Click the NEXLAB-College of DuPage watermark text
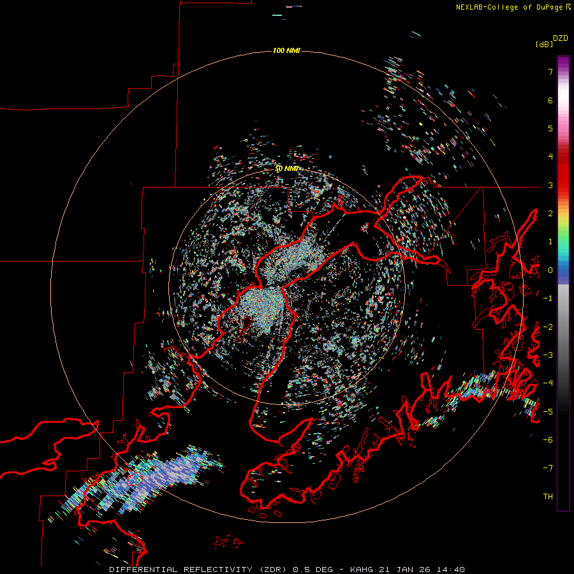The height and width of the screenshot is (574, 574). 510,7
